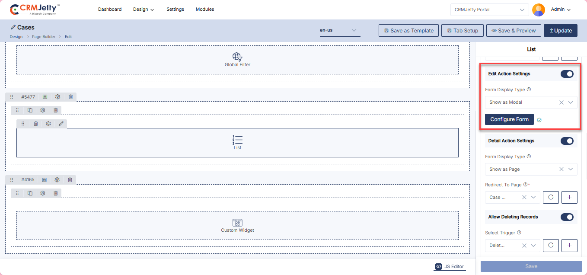Image resolution: width=587 pixels, height=275 pixels.
Task: Open the Design menu
Action: coord(144,10)
